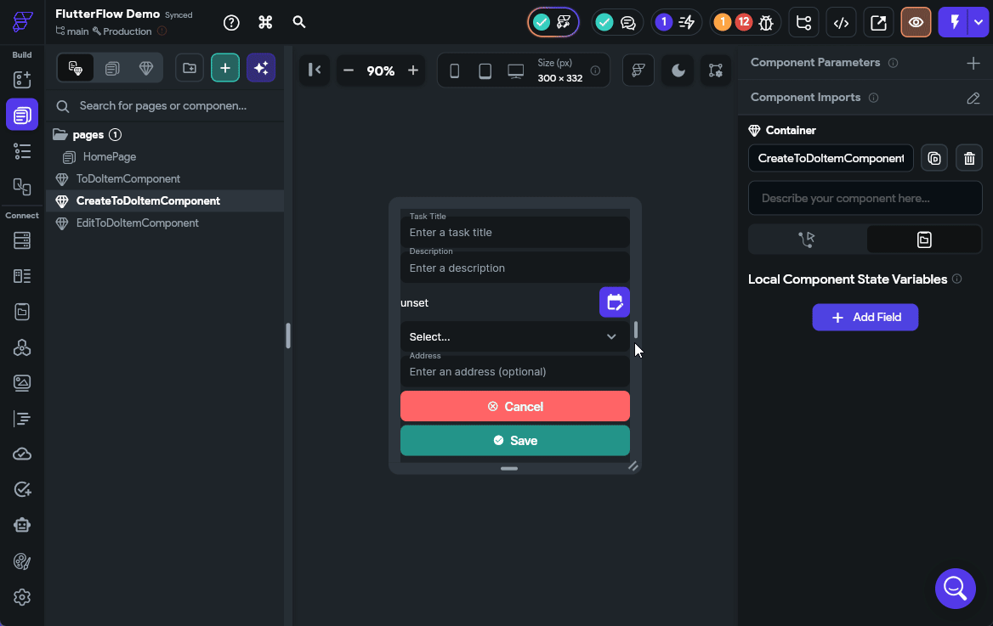Click the FlutterFlow logo icon
Image resolution: width=993 pixels, height=626 pixels.
[x=22, y=21]
